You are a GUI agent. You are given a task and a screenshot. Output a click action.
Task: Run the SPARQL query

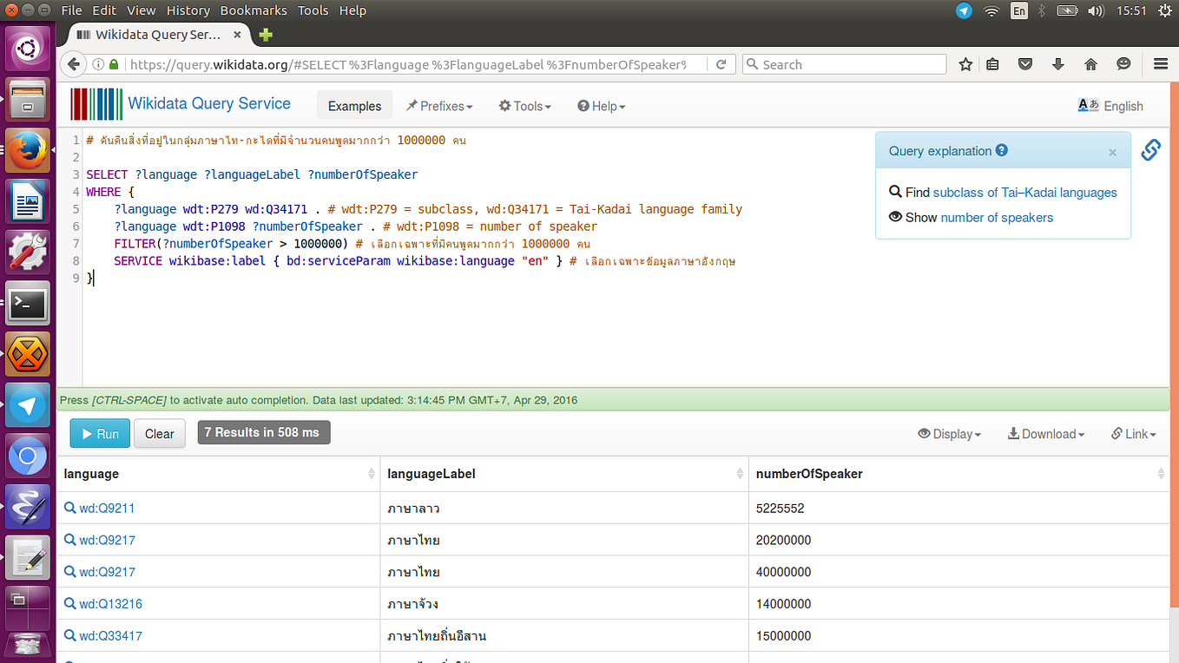[99, 432]
